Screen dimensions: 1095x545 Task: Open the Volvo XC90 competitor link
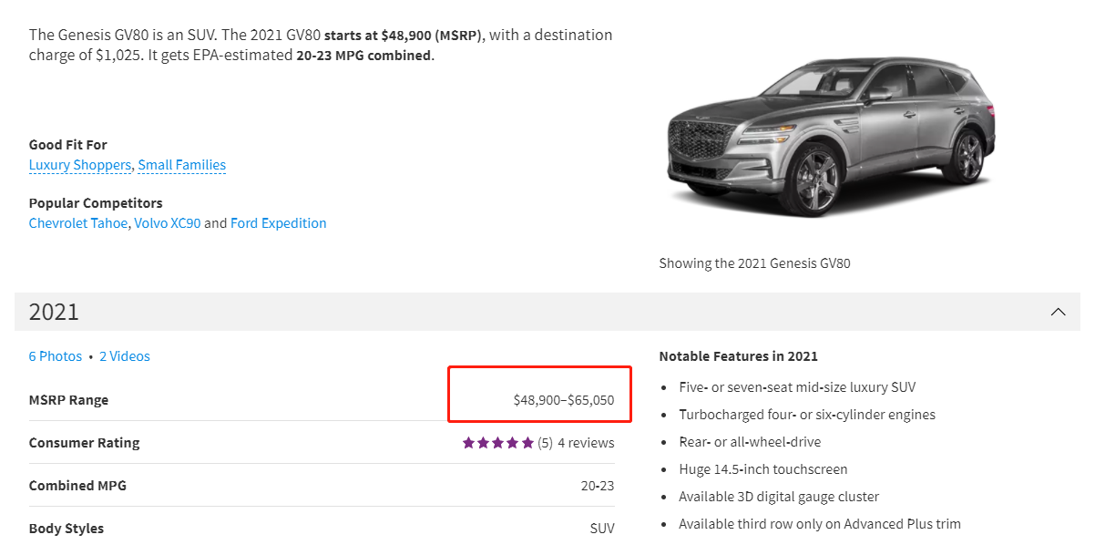coord(168,223)
